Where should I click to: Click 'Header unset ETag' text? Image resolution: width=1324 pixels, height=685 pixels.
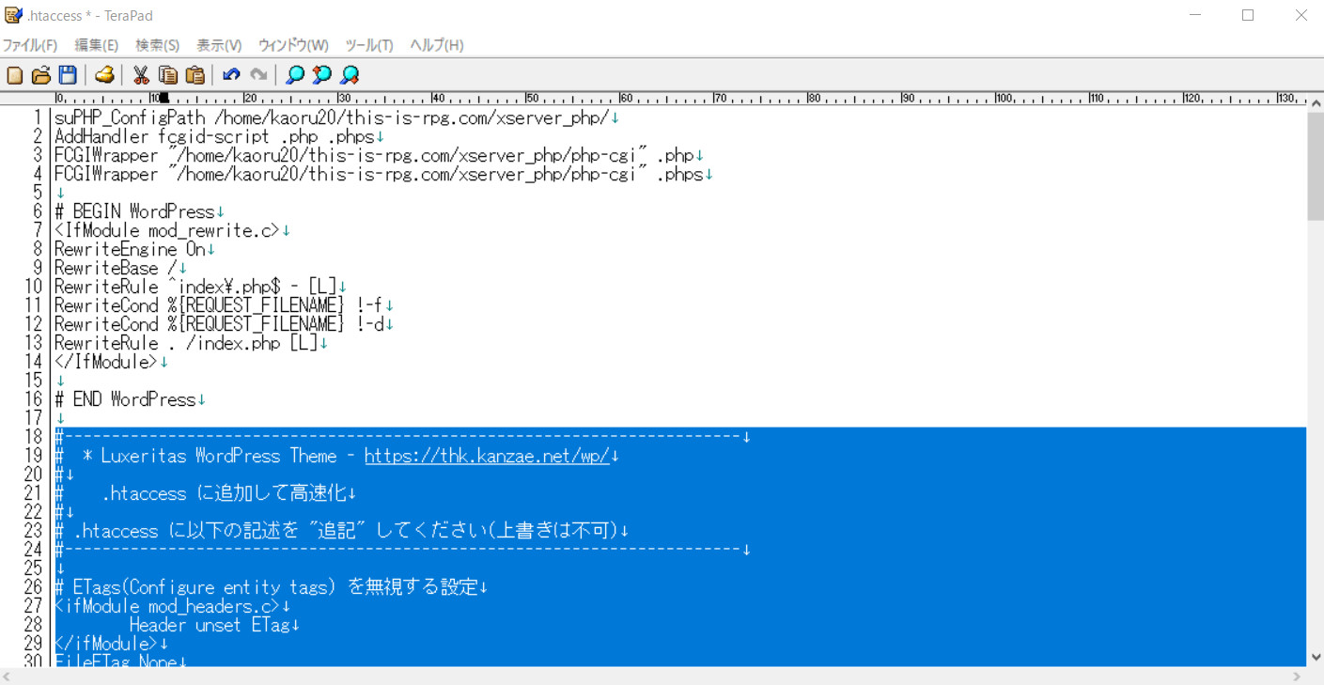coord(210,625)
